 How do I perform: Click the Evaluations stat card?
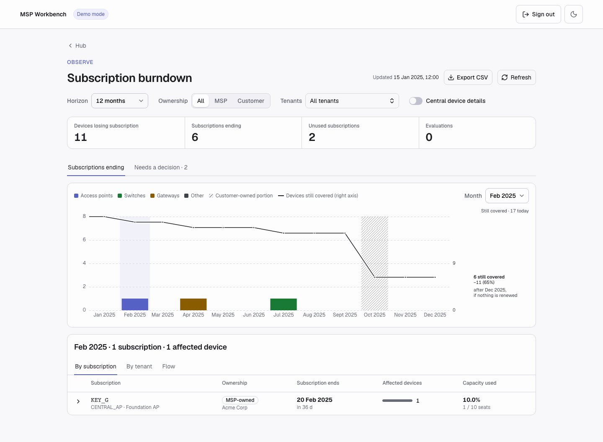477,133
